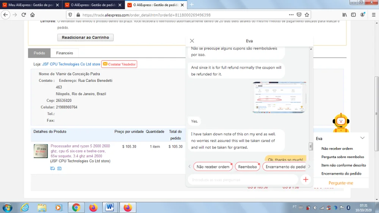
Task: Toggle the sidebar view icon
Action: click(353, 15)
